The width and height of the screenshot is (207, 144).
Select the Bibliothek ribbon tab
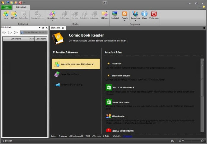pos(21,7)
